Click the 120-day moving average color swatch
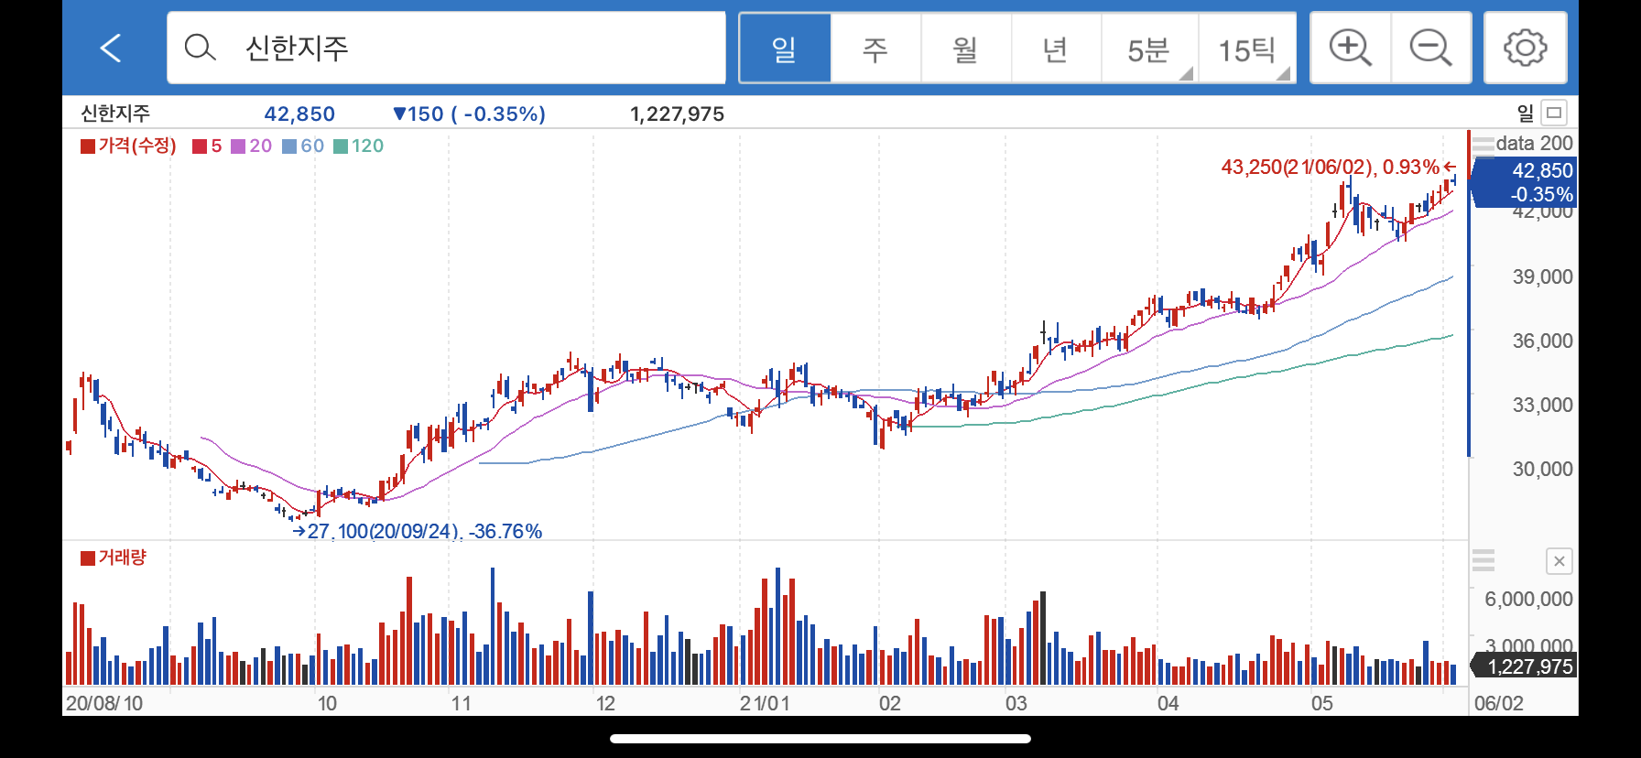1641x758 pixels. pos(341,146)
